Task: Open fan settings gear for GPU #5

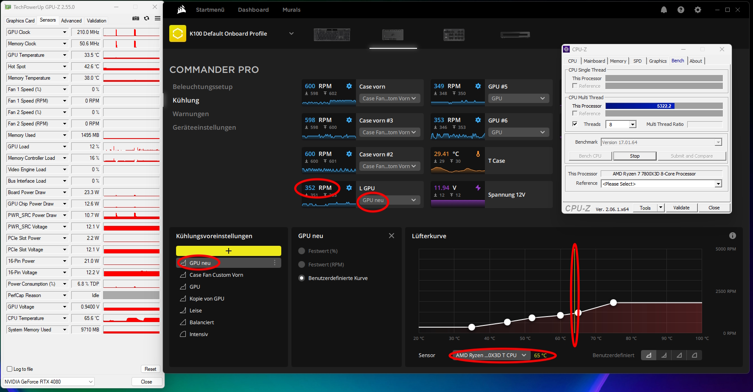Action: pos(478,86)
